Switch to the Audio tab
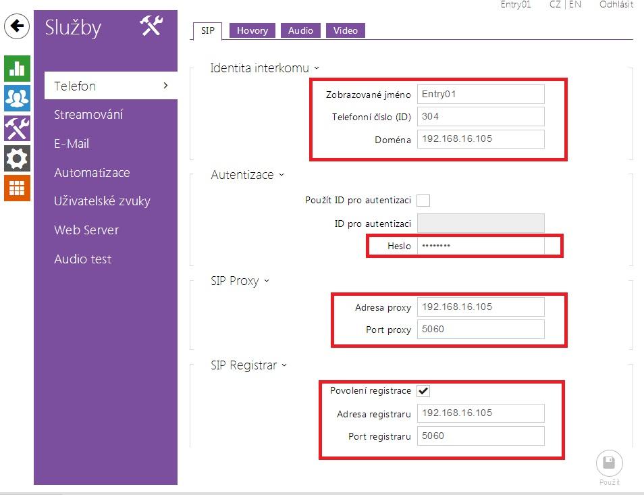 tap(300, 30)
